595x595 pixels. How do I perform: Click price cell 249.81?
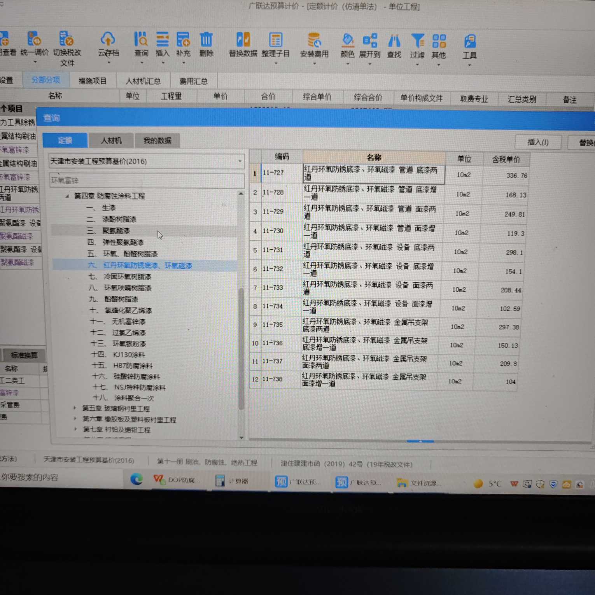505,214
